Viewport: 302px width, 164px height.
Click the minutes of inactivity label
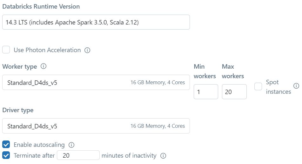point(129,155)
